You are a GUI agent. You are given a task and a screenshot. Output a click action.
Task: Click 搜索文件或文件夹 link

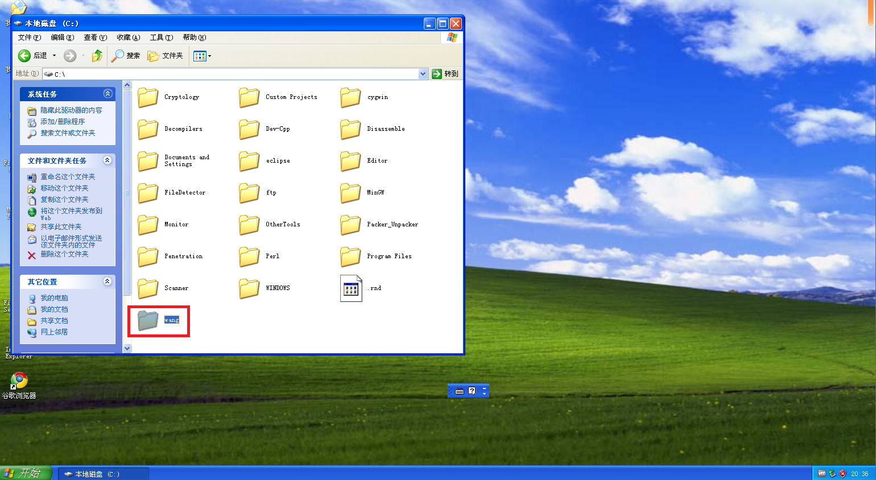[68, 133]
